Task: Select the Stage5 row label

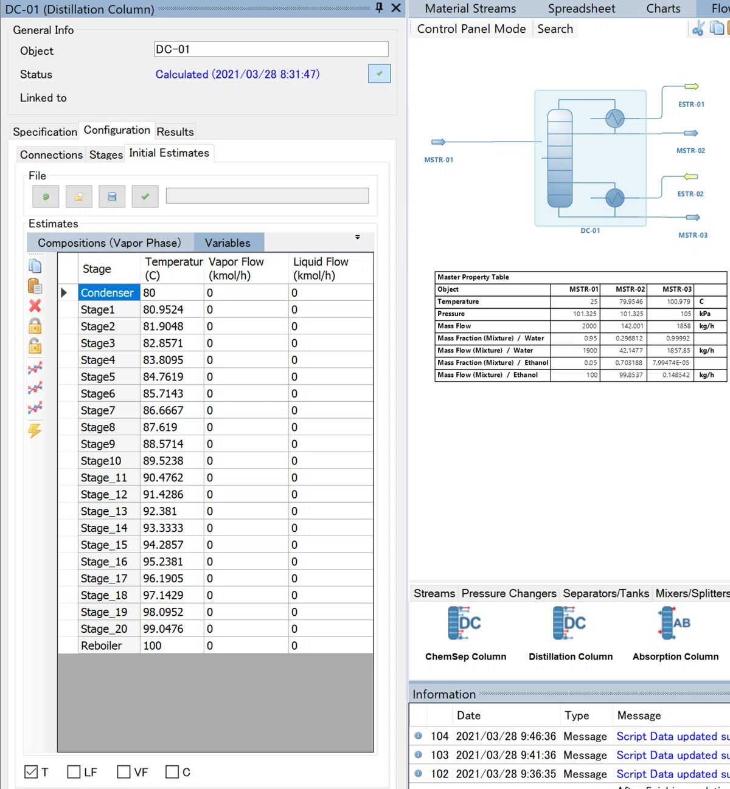Action: click(x=109, y=377)
